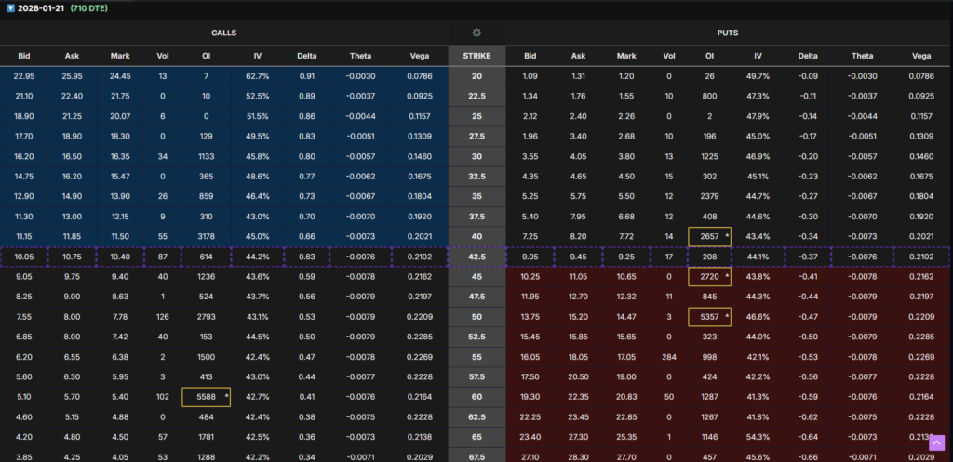Select the 42.5 strike row
Viewport: 953px width, 462px height.
tap(476, 258)
